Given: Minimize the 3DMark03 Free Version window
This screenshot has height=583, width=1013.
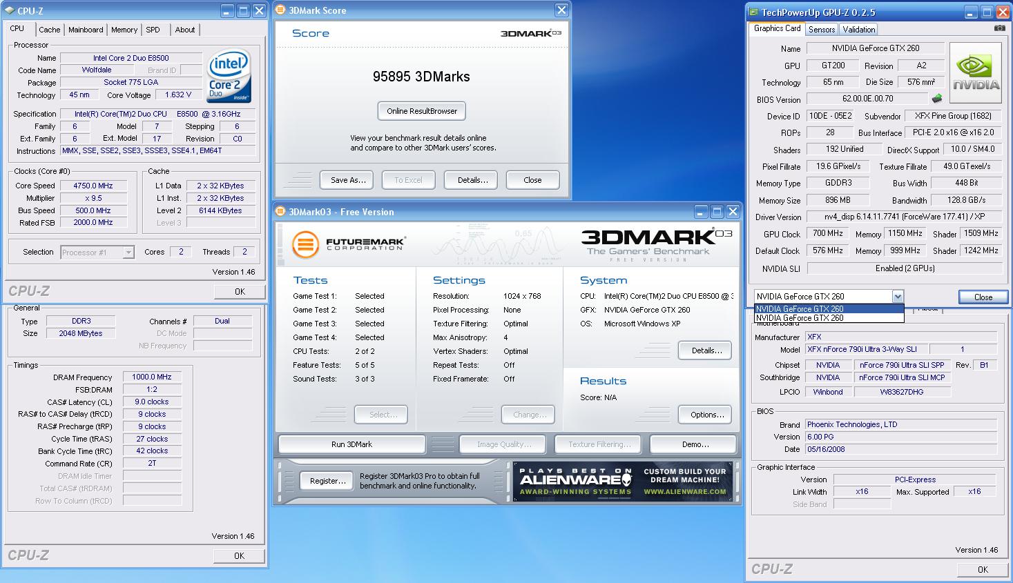Looking at the screenshot, I should [702, 212].
